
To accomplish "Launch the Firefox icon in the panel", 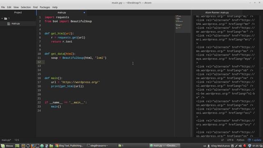I will point(32,146).
